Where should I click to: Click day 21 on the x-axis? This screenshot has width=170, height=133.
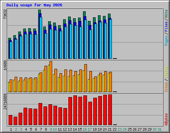tap(110, 129)
